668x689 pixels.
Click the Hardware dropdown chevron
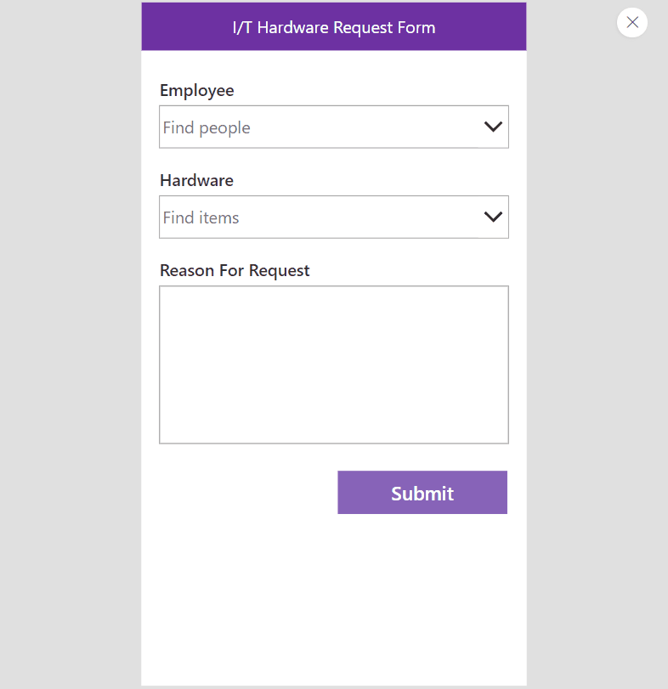[x=493, y=217]
